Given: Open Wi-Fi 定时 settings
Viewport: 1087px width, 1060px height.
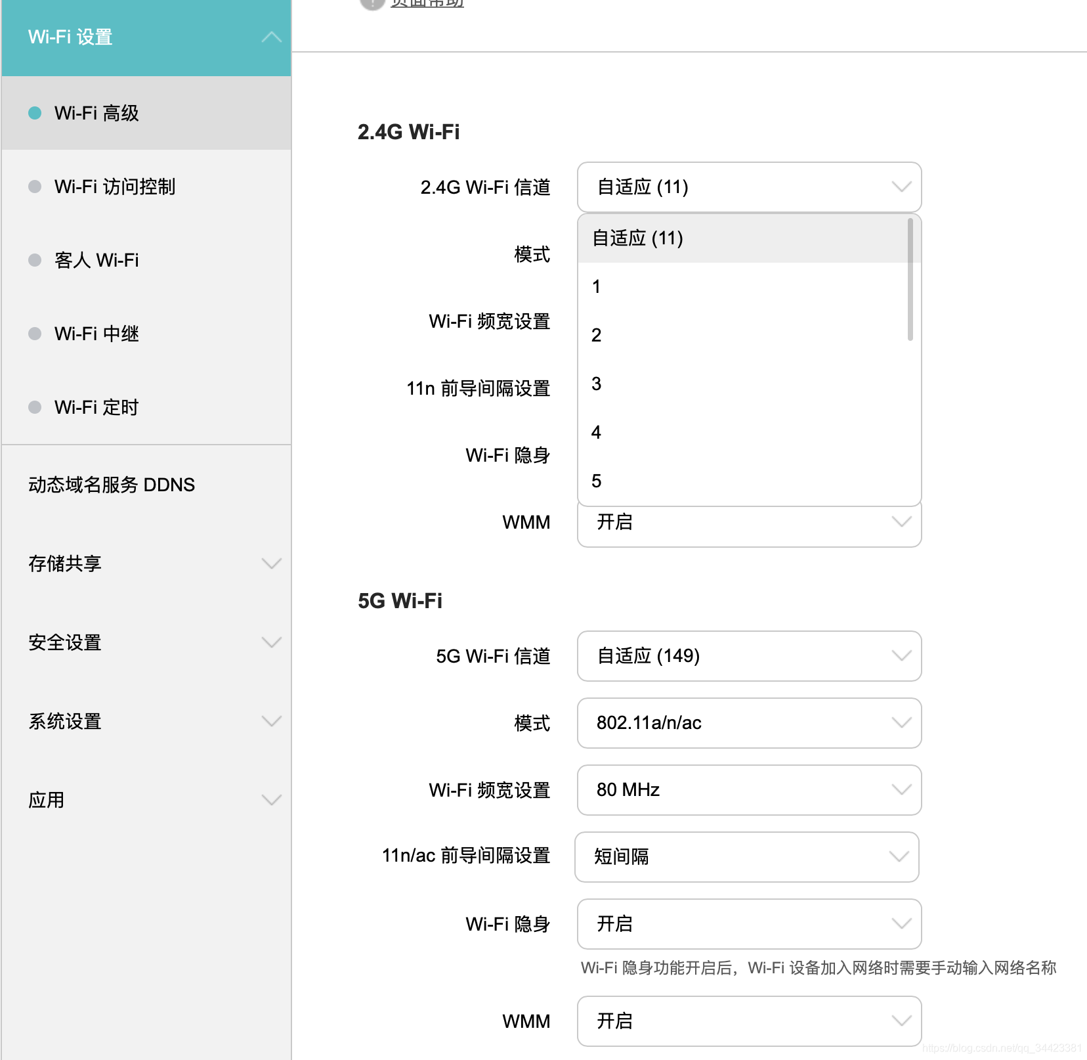Looking at the screenshot, I should (146, 407).
